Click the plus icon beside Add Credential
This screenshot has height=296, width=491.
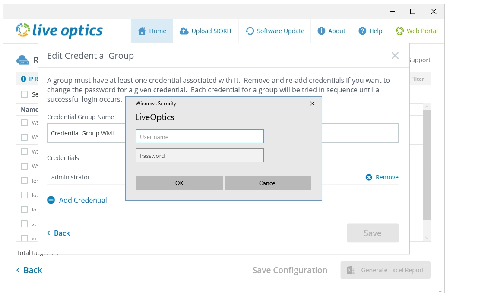(x=51, y=200)
